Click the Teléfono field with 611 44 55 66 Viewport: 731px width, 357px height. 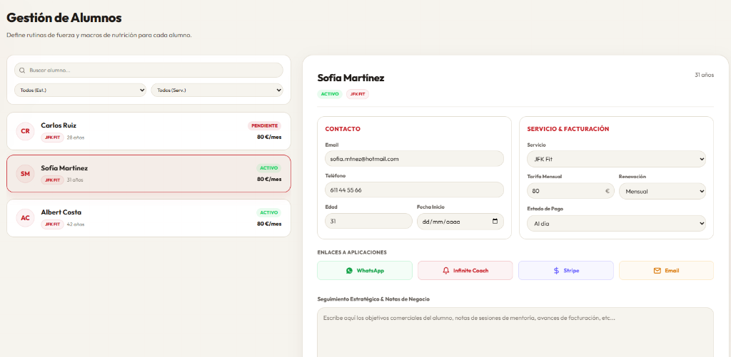click(414, 190)
